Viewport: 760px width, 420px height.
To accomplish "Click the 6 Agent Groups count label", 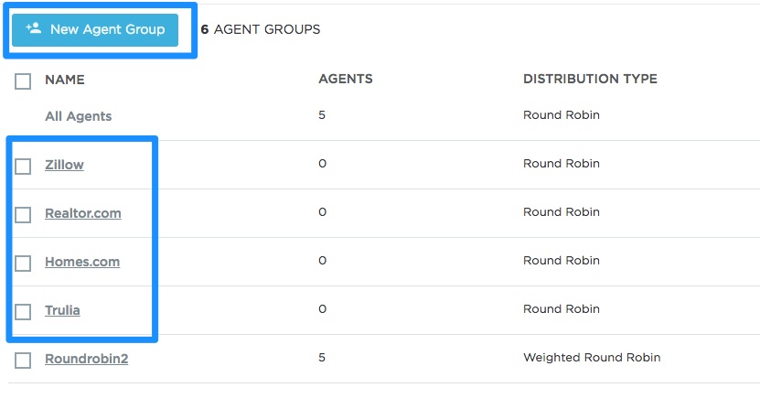I will (261, 29).
